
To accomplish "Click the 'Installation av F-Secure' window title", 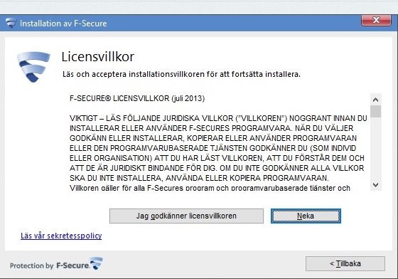I will [63, 23].
